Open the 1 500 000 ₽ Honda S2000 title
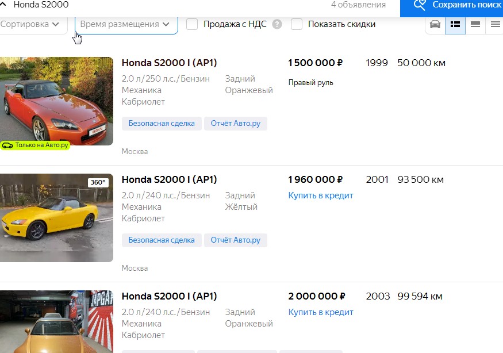The image size is (503, 353). click(169, 63)
